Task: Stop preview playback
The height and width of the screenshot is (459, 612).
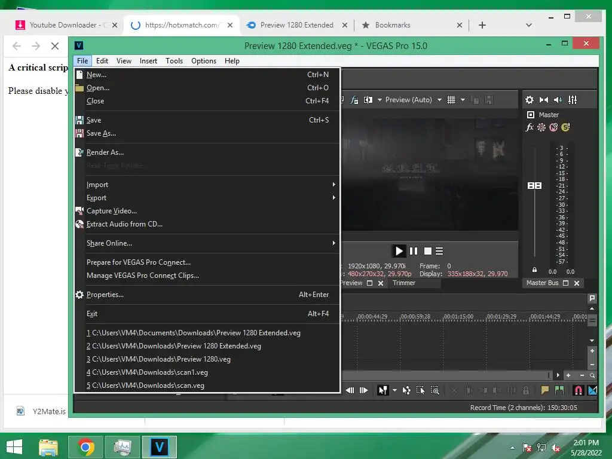Action: point(428,251)
